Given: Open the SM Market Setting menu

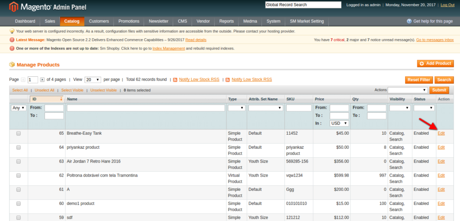Looking at the screenshot, I should click(307, 21).
